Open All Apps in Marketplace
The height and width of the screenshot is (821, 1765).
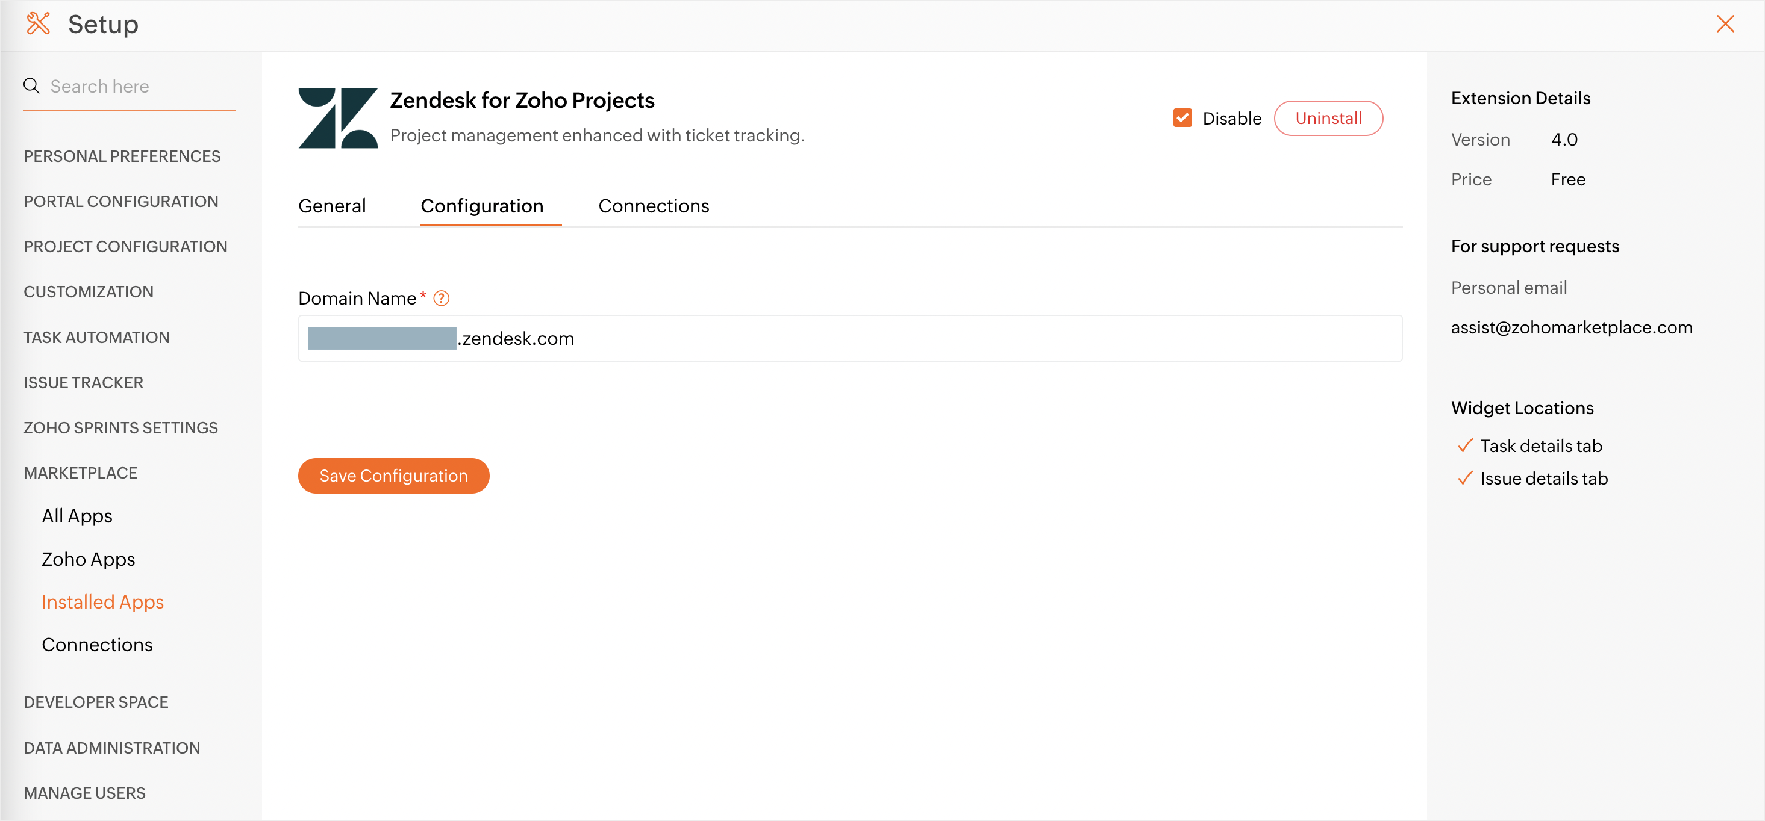coord(77,516)
